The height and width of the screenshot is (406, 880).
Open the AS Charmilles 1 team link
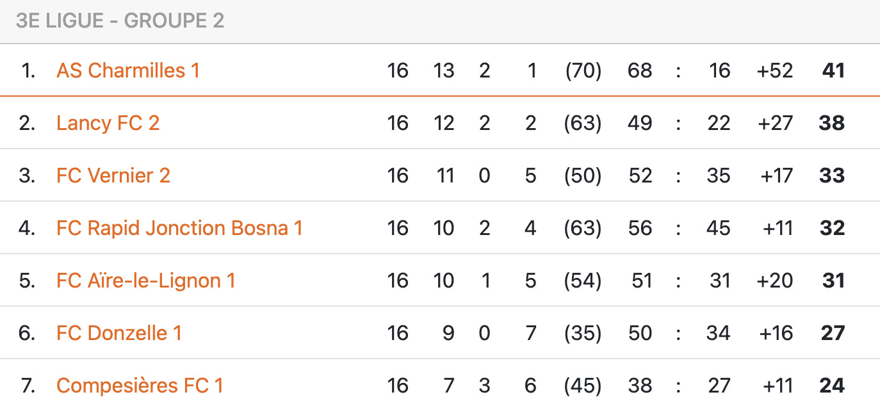pyautogui.click(x=128, y=70)
